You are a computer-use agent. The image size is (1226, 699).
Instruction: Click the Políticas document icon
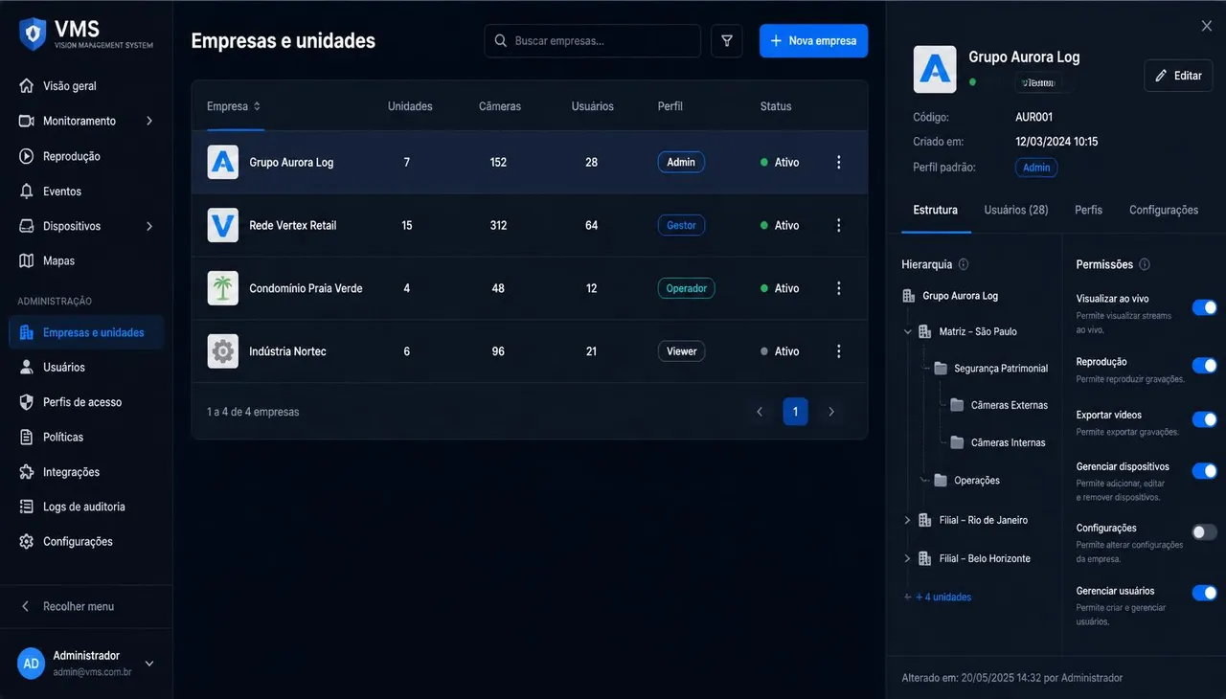pos(27,437)
